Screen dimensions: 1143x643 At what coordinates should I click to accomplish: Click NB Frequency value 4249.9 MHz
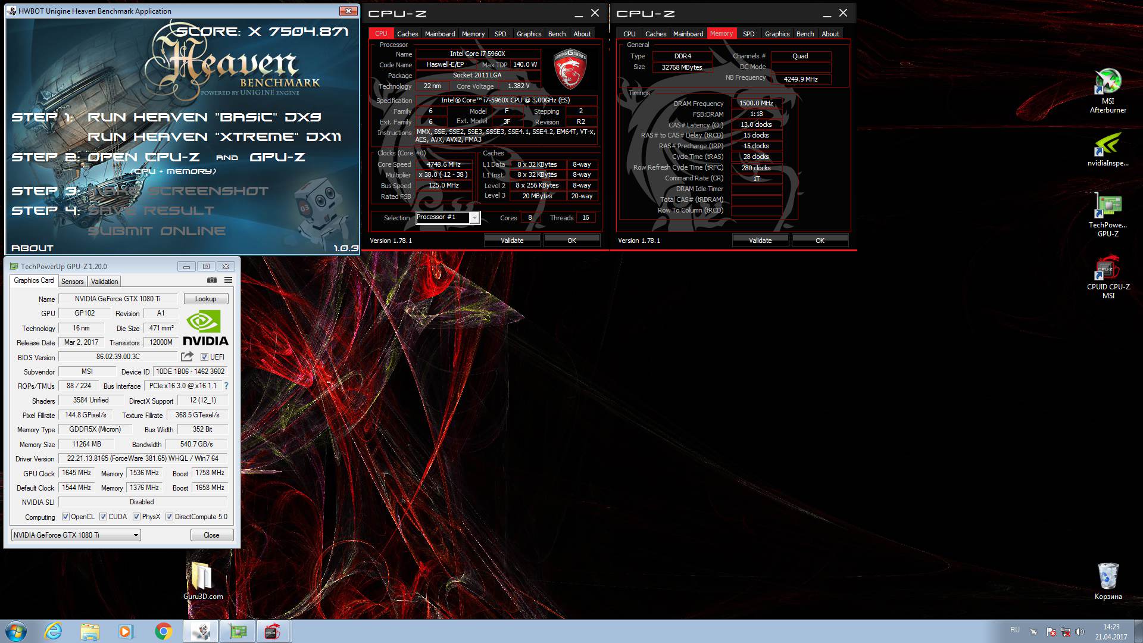tap(801, 79)
